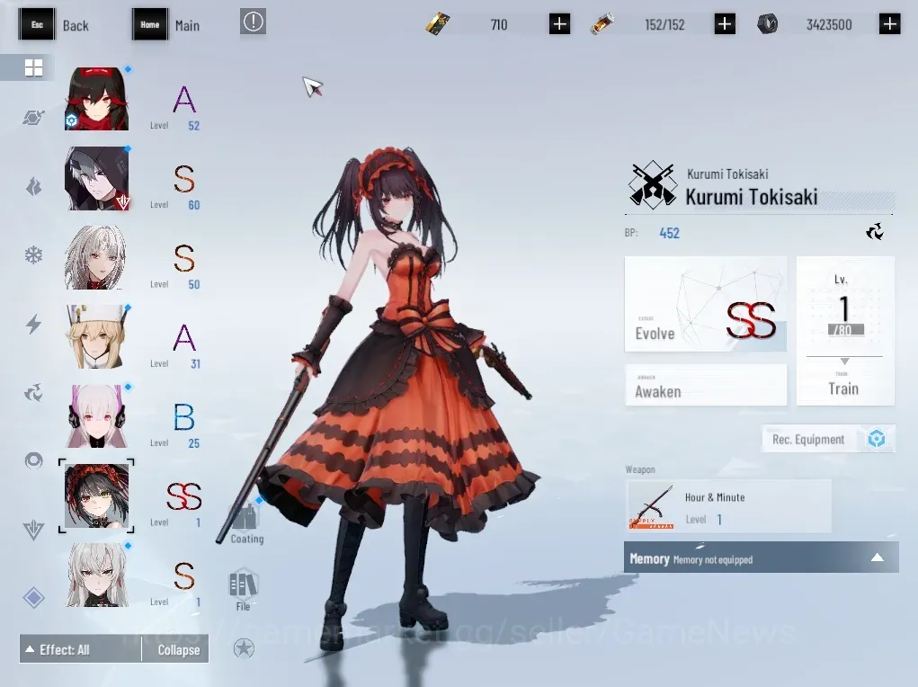Open the Evolve SS panel
The width and height of the screenshot is (918, 687).
(706, 304)
